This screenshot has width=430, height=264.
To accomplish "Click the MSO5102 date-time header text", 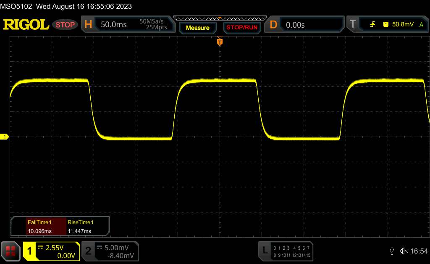I will [x=66, y=6].
